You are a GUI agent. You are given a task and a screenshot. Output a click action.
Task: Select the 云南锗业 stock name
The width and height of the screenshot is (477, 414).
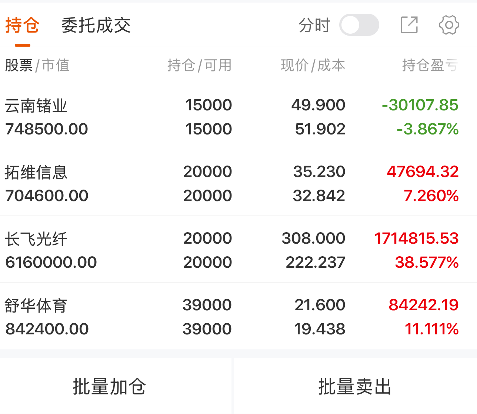[36, 106]
